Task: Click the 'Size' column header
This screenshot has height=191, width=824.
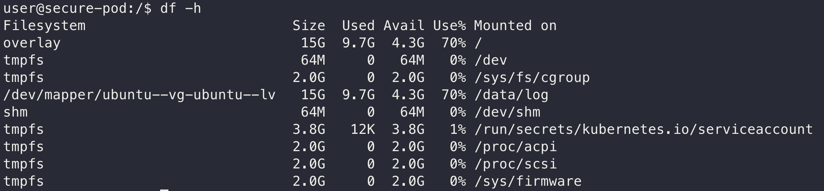Action: [309, 26]
